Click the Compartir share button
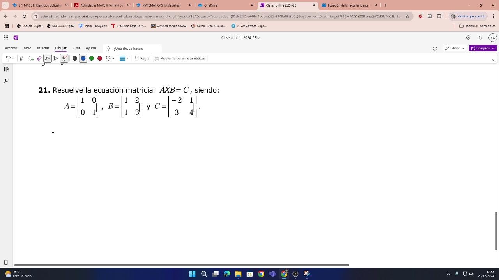This screenshot has height=280, width=499. [483, 48]
